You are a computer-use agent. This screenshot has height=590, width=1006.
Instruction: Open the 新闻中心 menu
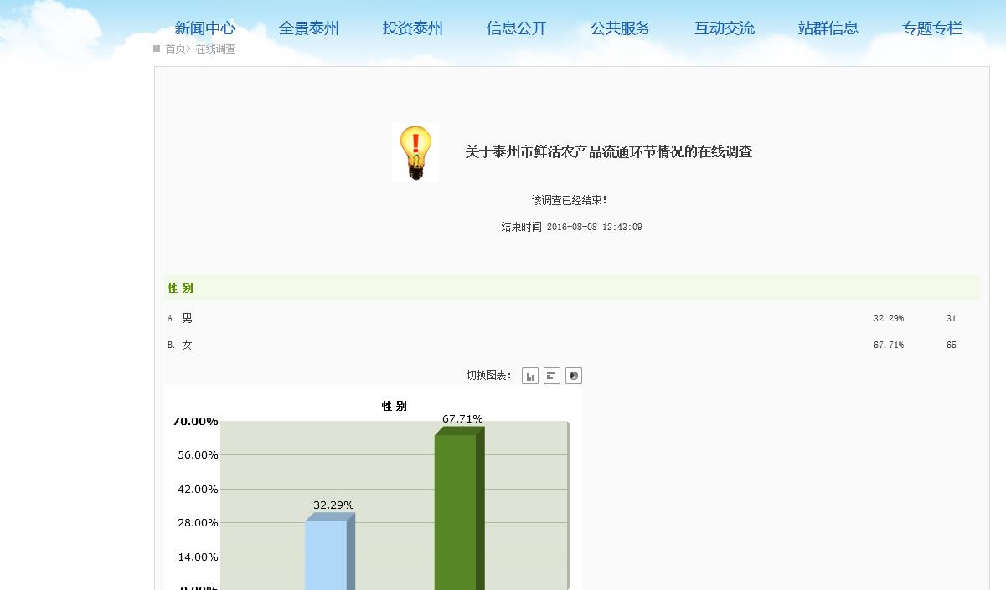coord(205,28)
